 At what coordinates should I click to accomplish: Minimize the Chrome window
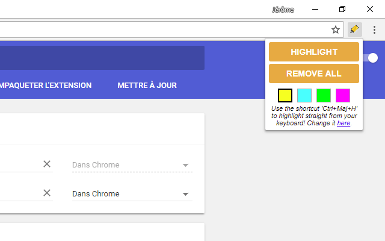tap(315, 10)
